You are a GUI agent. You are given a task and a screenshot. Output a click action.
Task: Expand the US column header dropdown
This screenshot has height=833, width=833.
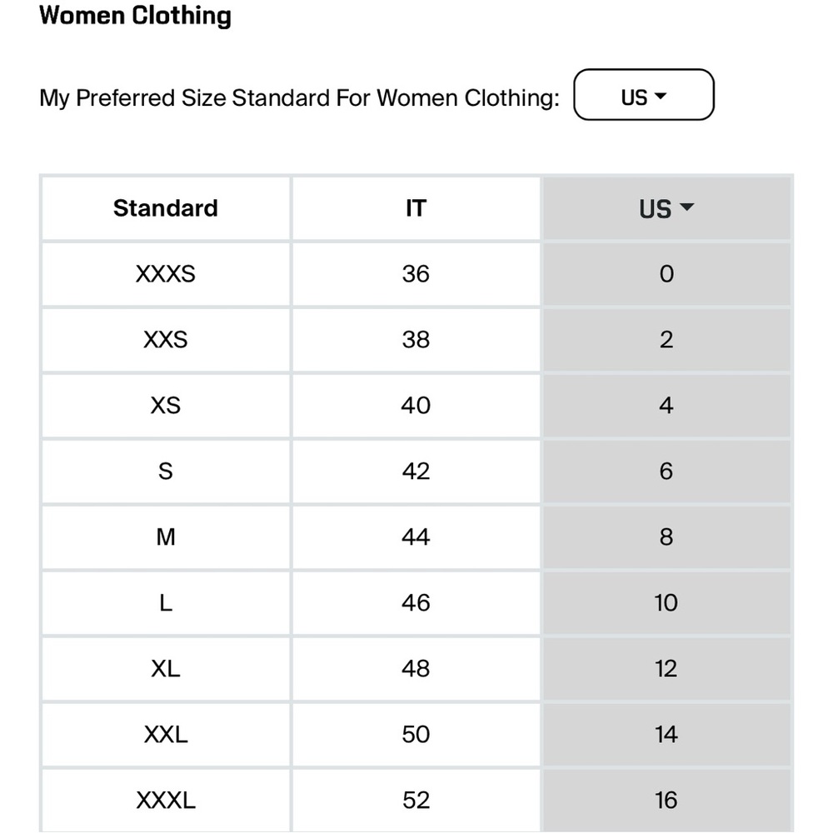[666, 207]
